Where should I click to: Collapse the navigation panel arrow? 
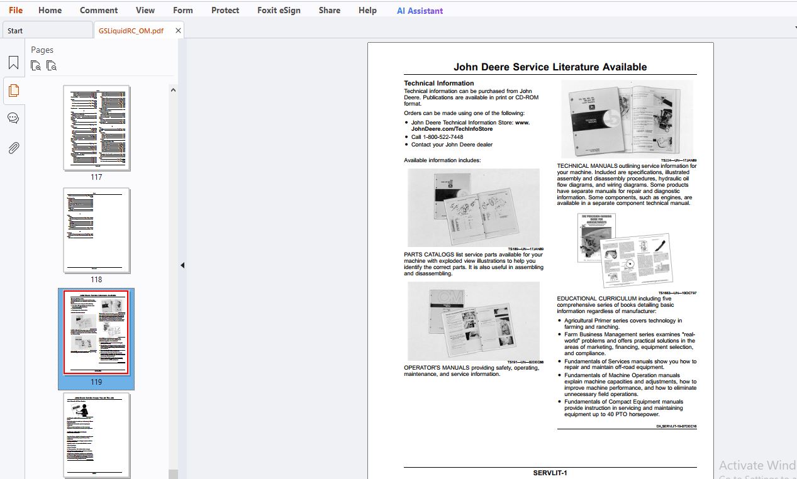(x=182, y=265)
